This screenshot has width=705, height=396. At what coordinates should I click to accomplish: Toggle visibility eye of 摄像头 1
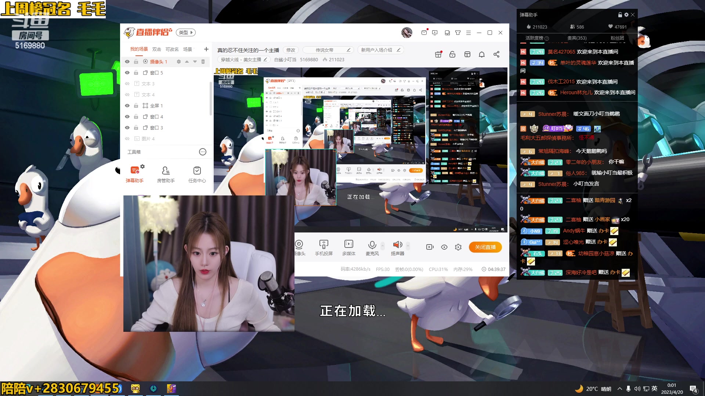(127, 62)
